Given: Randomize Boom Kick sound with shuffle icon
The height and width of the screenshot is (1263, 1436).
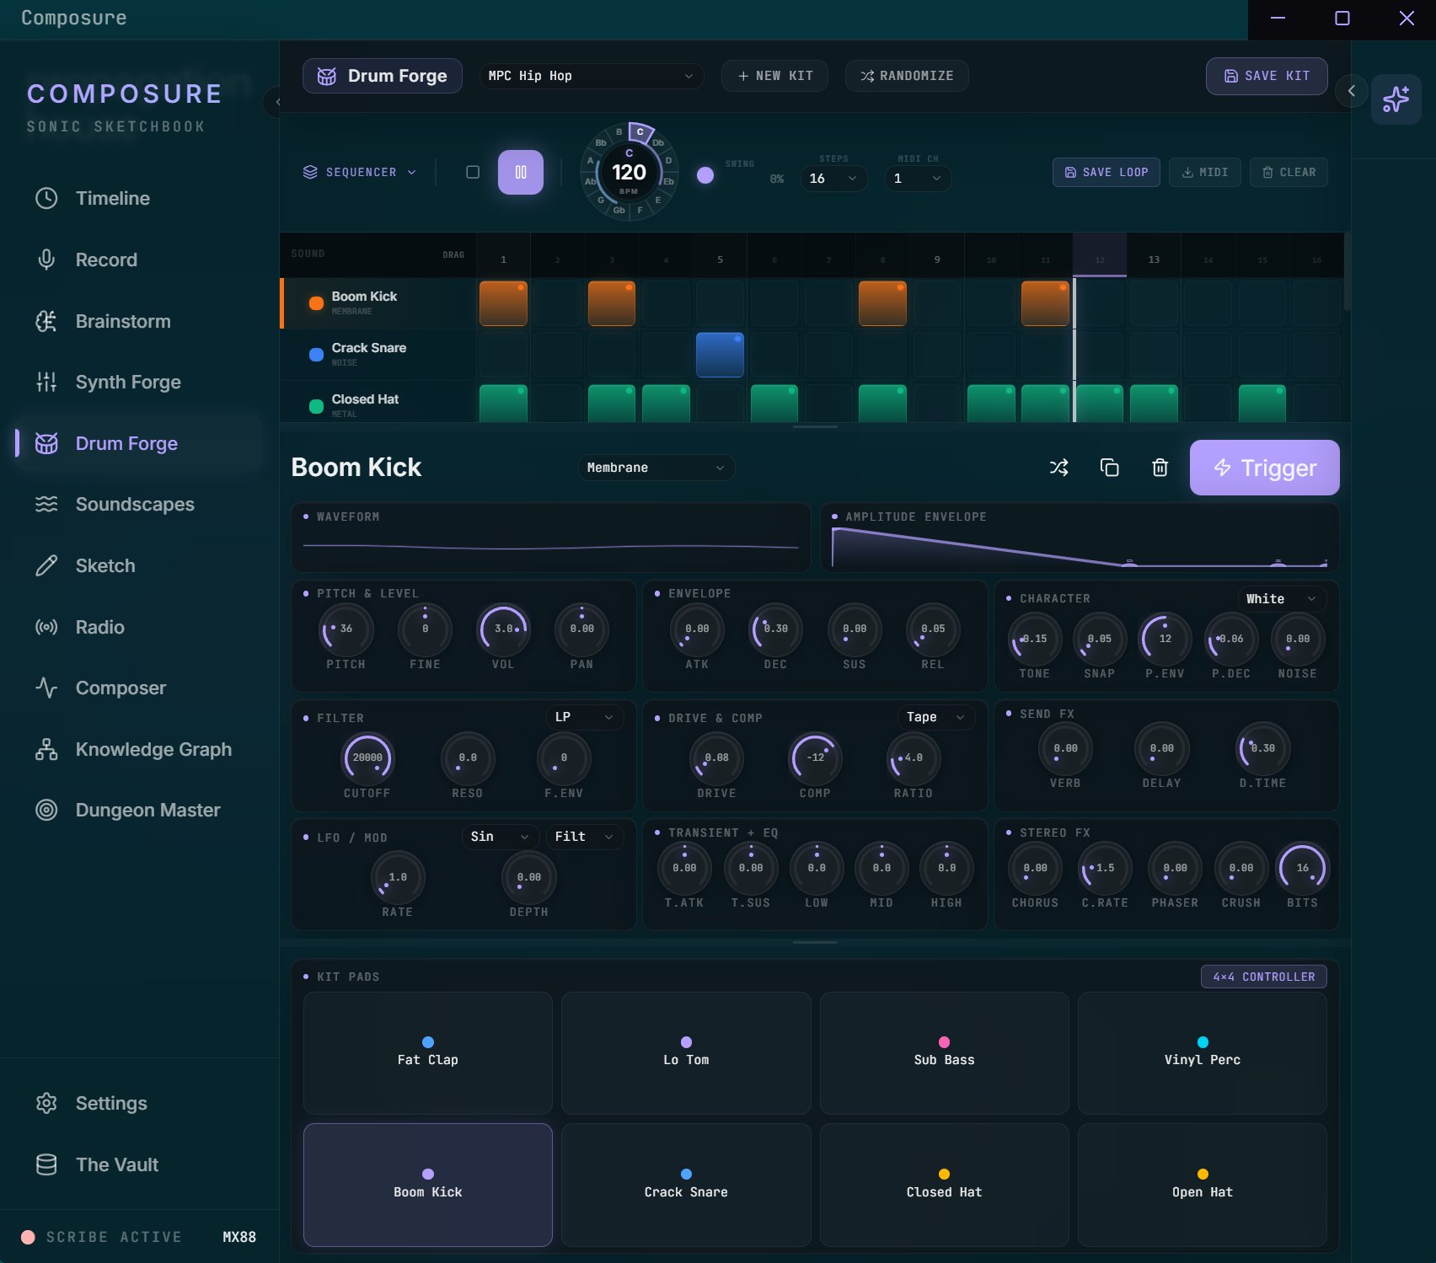Looking at the screenshot, I should [1059, 468].
